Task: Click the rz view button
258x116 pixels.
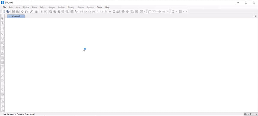Action: tap(102, 12)
